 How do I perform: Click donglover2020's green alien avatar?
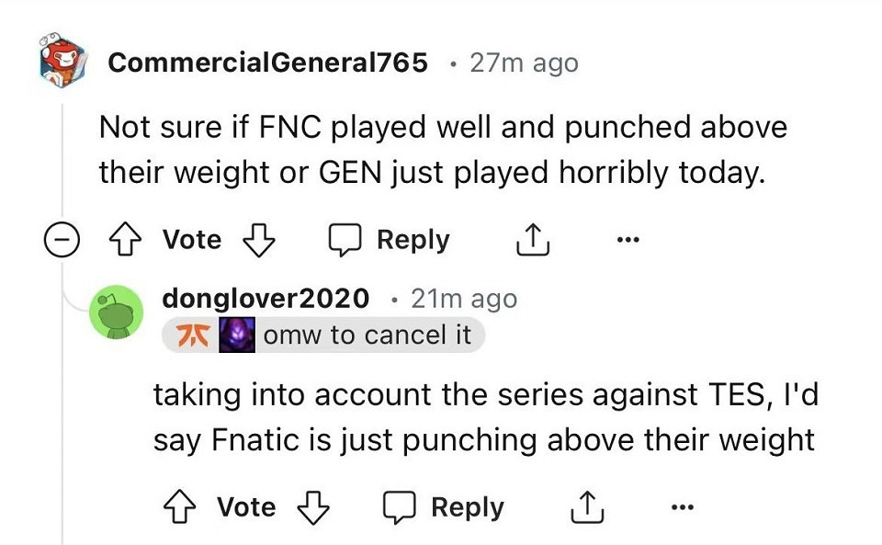tap(118, 312)
